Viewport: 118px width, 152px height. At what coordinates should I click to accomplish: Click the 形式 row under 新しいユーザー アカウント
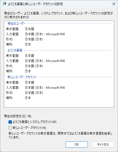click(x=25, y=93)
